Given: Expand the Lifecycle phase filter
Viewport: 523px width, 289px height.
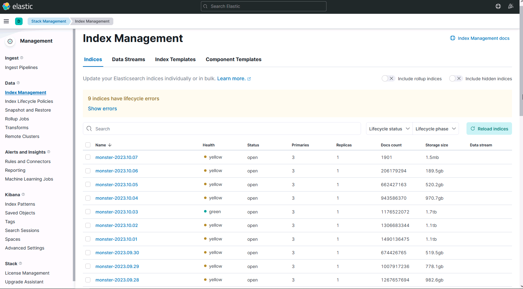Looking at the screenshot, I should 435,129.
